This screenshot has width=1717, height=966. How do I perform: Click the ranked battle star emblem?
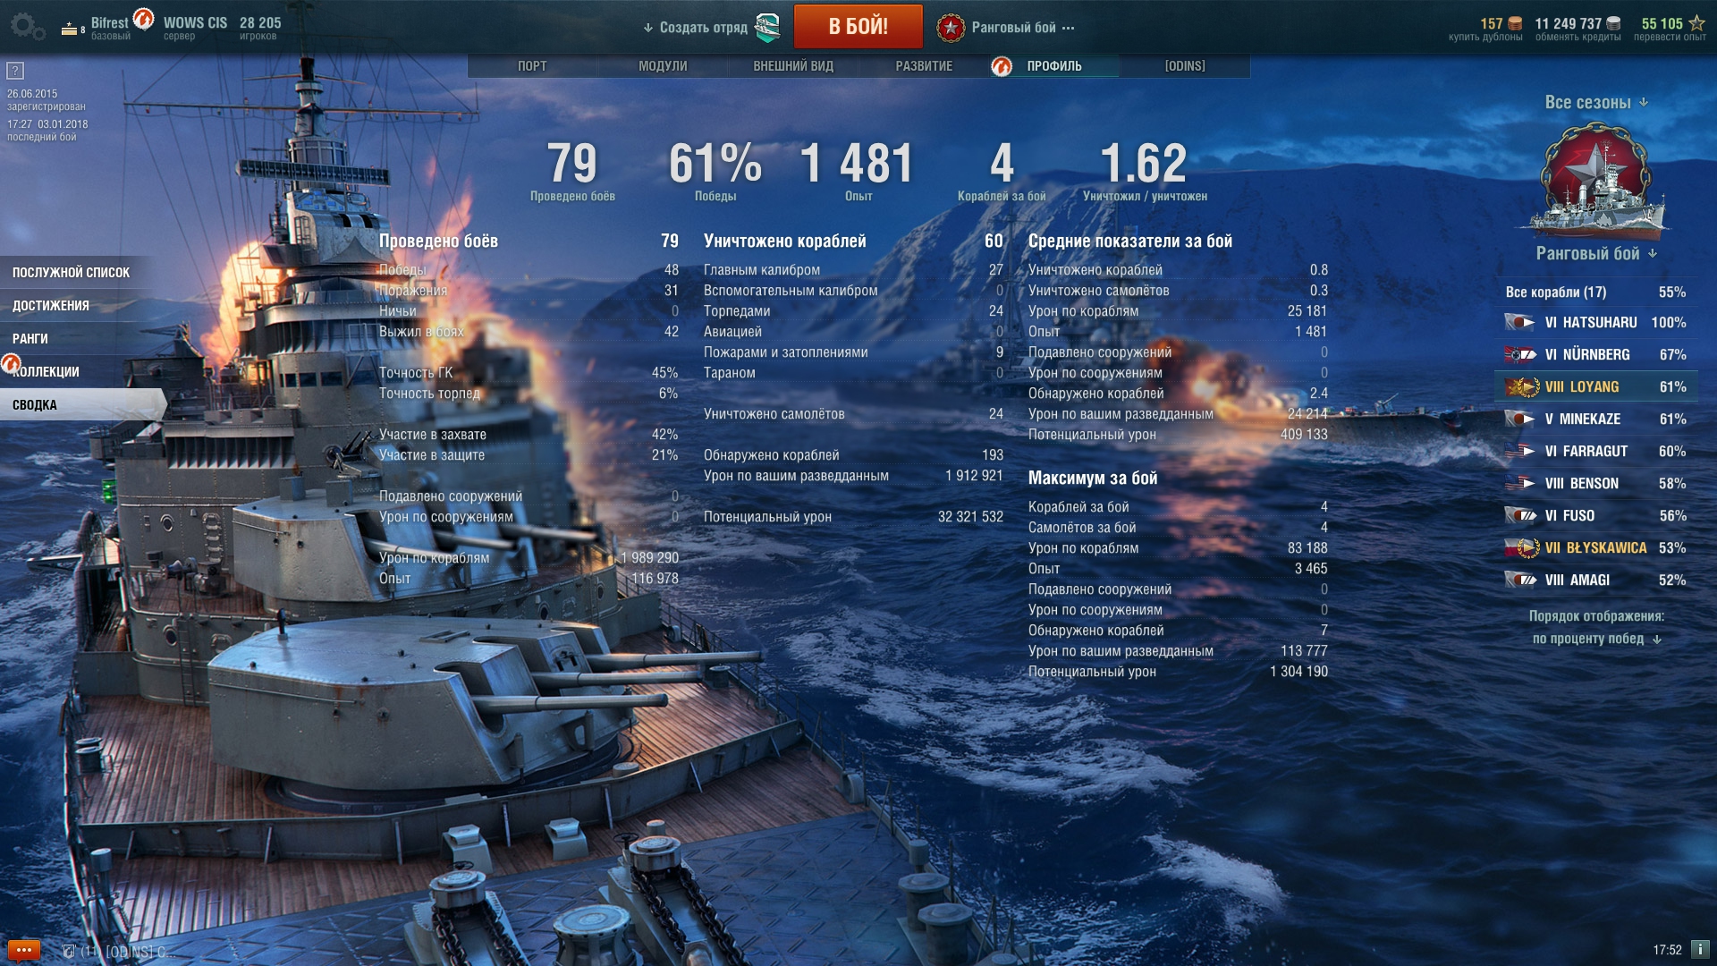(950, 28)
